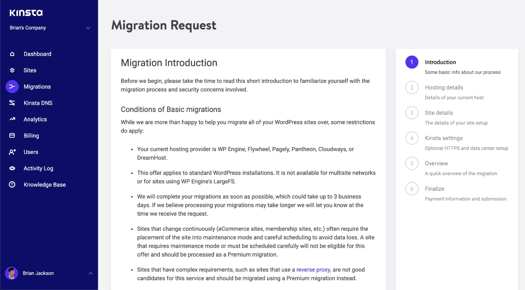Click step 3 circle in wizard
Image resolution: width=525 pixels, height=290 pixels.
coord(412,113)
